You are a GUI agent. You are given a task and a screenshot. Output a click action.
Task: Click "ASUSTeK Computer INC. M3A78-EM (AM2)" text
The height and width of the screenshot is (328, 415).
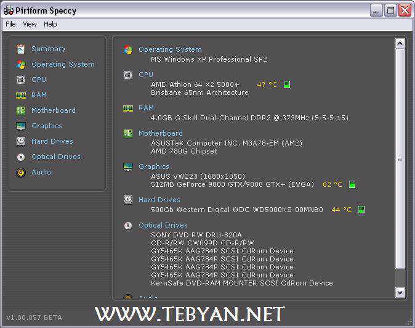(x=227, y=143)
